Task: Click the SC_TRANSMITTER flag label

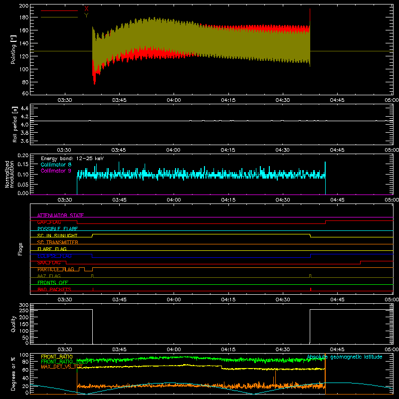Action: pyautogui.click(x=58, y=242)
